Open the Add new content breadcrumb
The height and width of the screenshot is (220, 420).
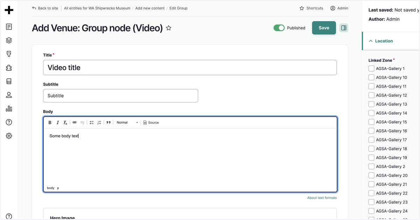pyautogui.click(x=150, y=8)
